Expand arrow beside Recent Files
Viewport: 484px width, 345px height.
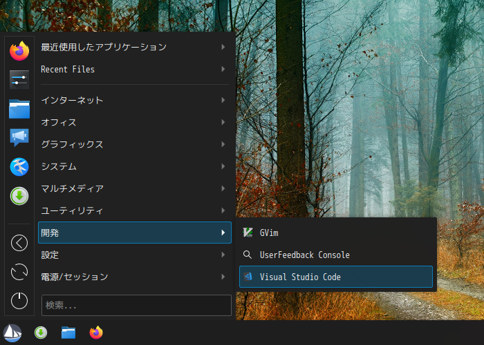tap(223, 69)
